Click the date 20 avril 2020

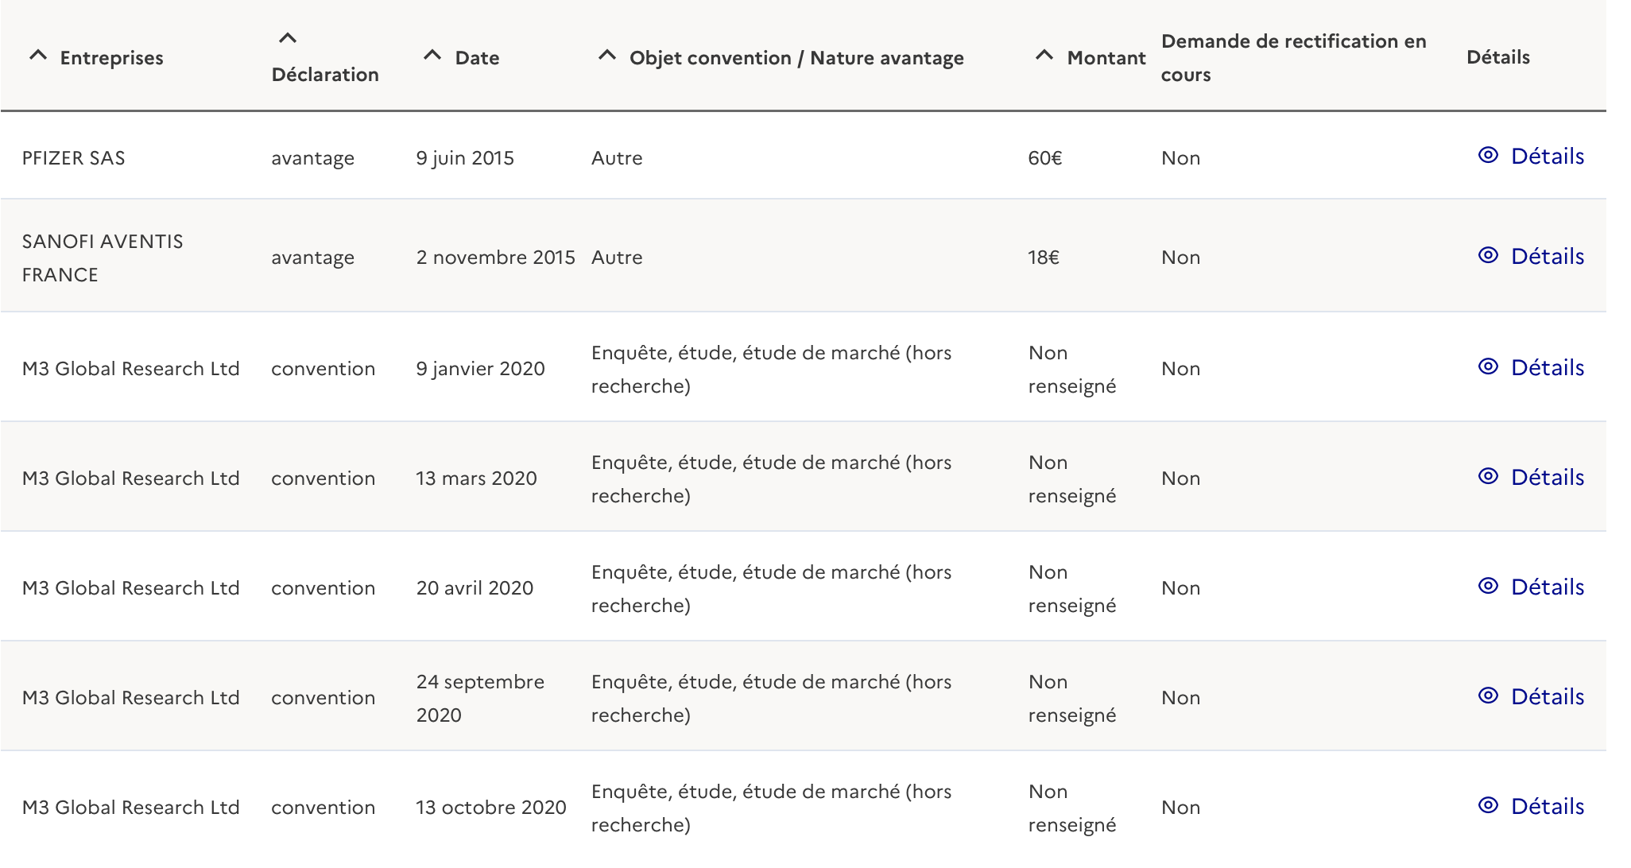(x=475, y=588)
